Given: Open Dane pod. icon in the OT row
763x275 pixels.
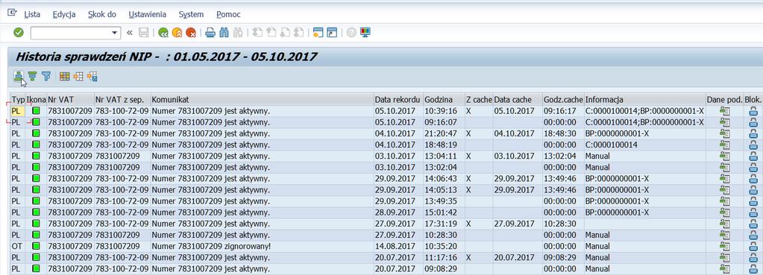Looking at the screenshot, I should pyautogui.click(x=725, y=246).
